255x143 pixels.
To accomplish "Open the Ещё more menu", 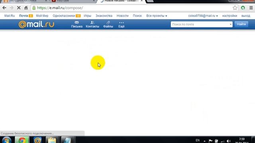I will pyautogui.click(x=121, y=24).
